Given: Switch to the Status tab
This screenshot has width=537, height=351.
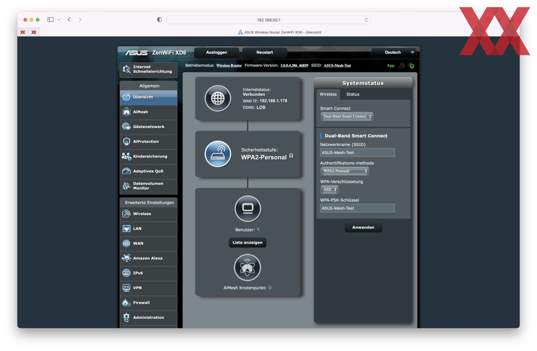Looking at the screenshot, I should (353, 94).
